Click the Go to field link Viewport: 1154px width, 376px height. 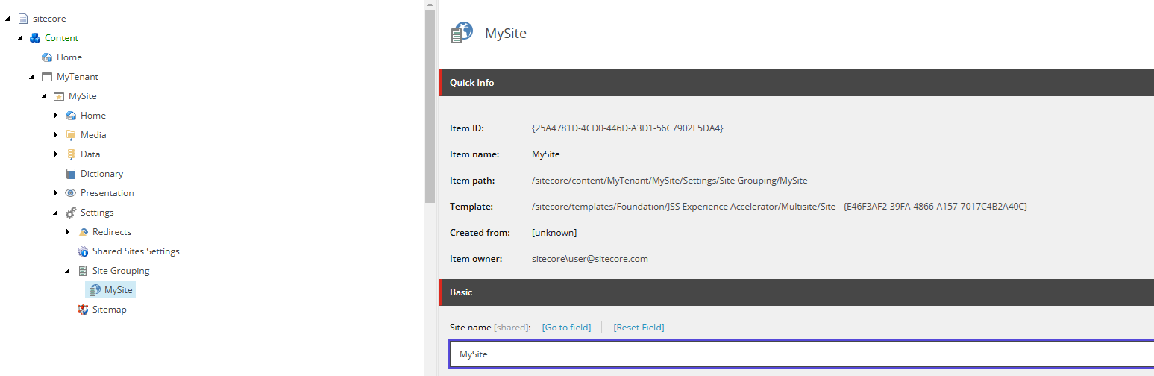click(566, 327)
